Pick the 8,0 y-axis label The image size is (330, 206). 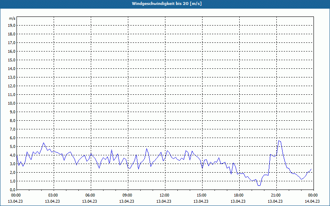(13, 120)
